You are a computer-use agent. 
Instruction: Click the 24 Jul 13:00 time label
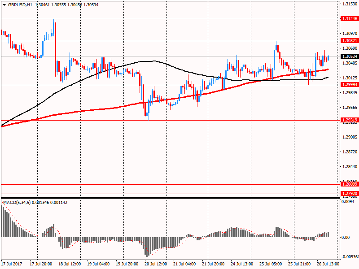242,264
